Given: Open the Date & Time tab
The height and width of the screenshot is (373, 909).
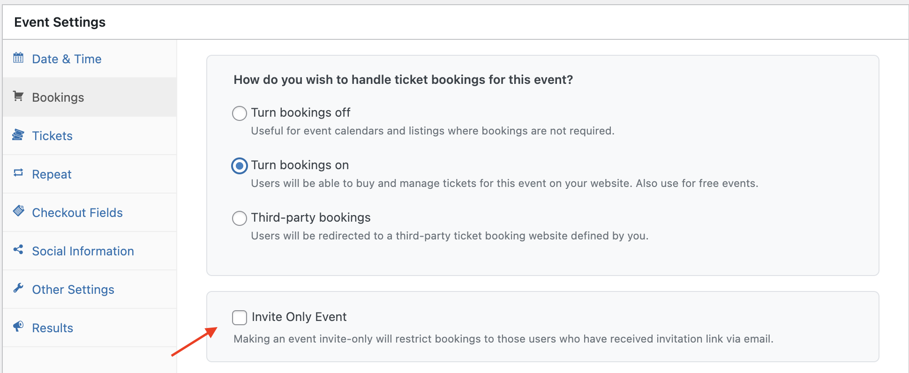Looking at the screenshot, I should (x=67, y=59).
